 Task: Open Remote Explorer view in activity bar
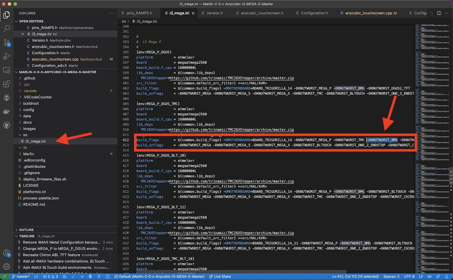(x=6, y=70)
